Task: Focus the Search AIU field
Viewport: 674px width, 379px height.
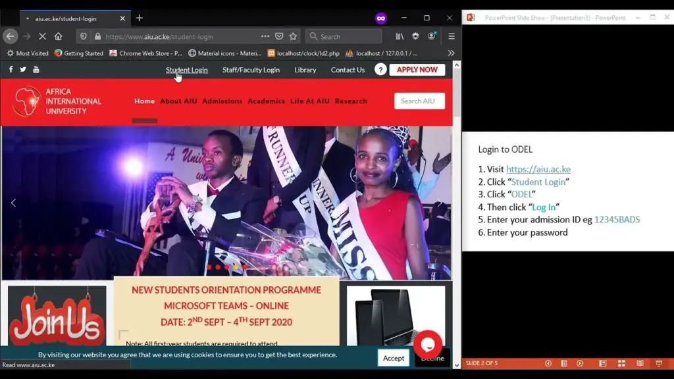Action: 419,101
